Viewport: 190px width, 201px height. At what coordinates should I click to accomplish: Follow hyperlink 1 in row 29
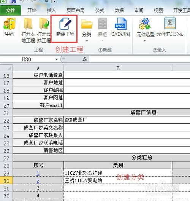(x=38, y=173)
